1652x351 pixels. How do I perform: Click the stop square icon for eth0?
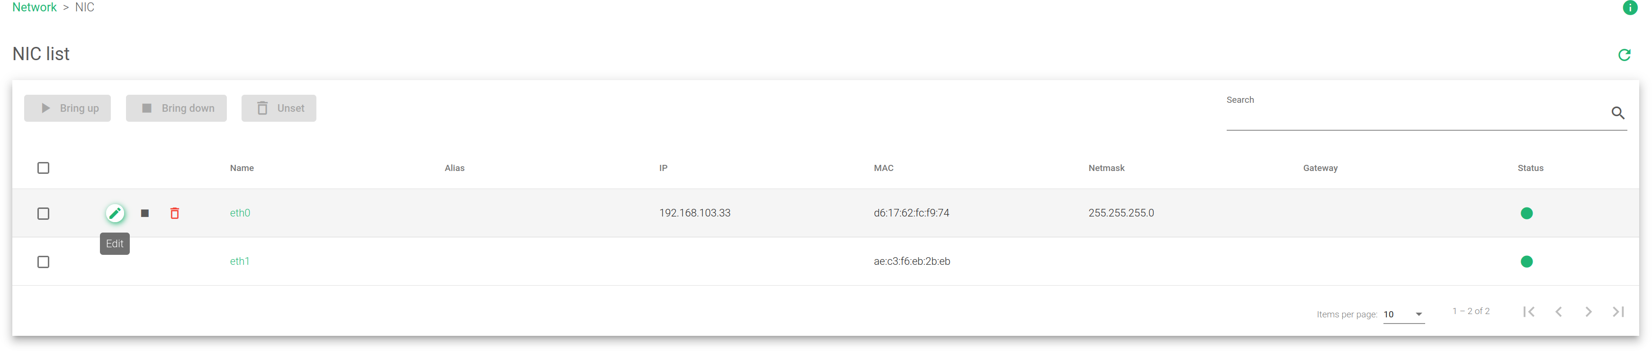[x=145, y=213]
